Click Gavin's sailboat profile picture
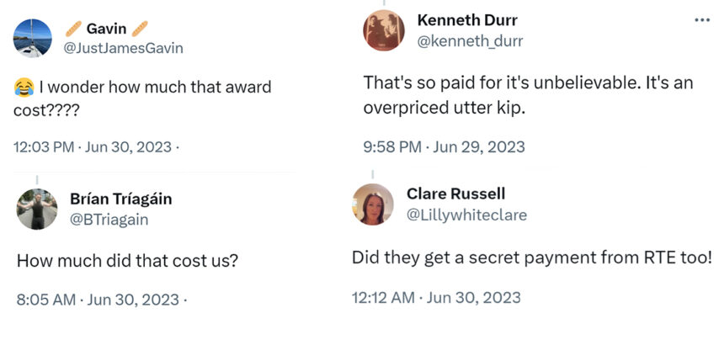 [34, 39]
